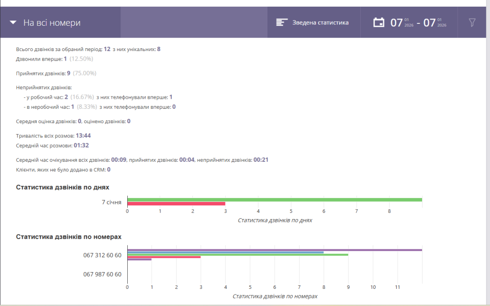
Task: Click the calendar icon in header
Action: (x=379, y=22)
